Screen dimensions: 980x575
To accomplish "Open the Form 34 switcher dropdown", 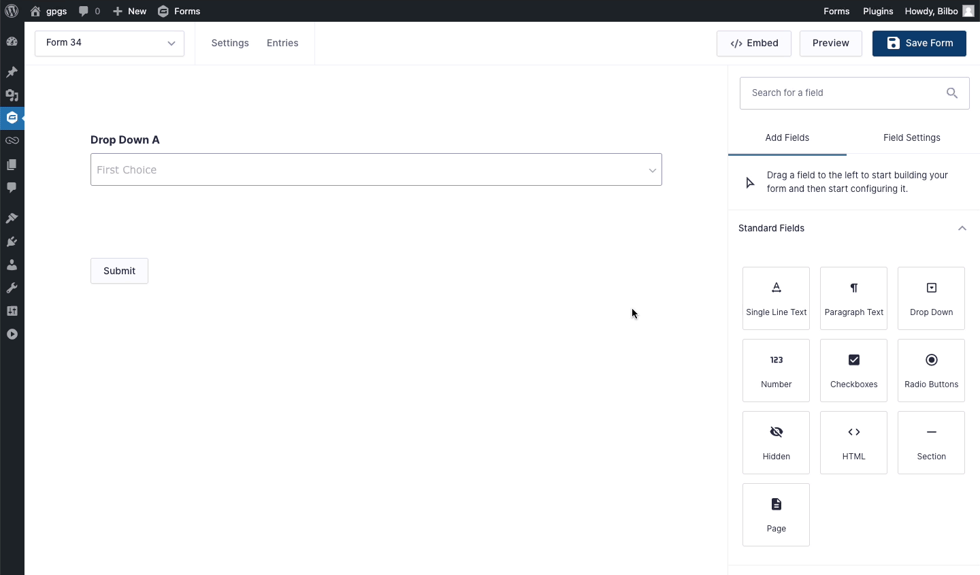I will click(x=110, y=43).
